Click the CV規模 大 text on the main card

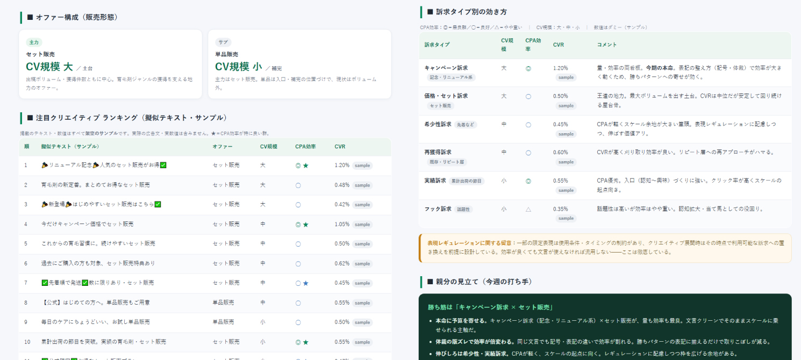49,67
